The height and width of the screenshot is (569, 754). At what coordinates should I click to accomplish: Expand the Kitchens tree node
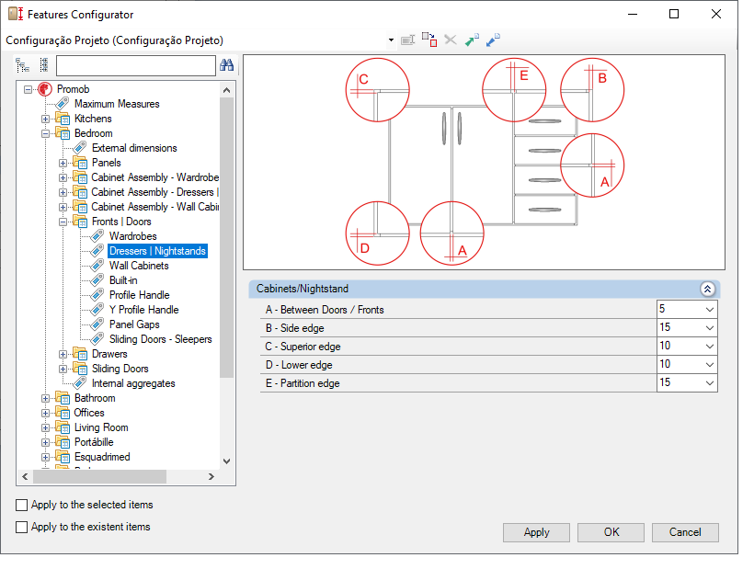point(45,119)
